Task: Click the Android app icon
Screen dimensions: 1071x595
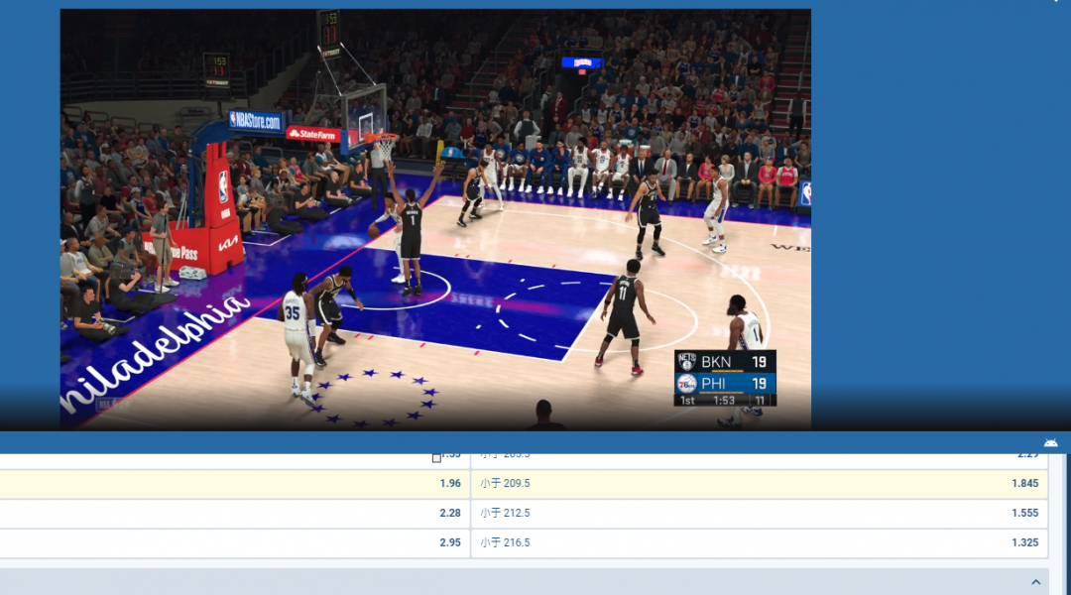Action: click(x=1050, y=442)
